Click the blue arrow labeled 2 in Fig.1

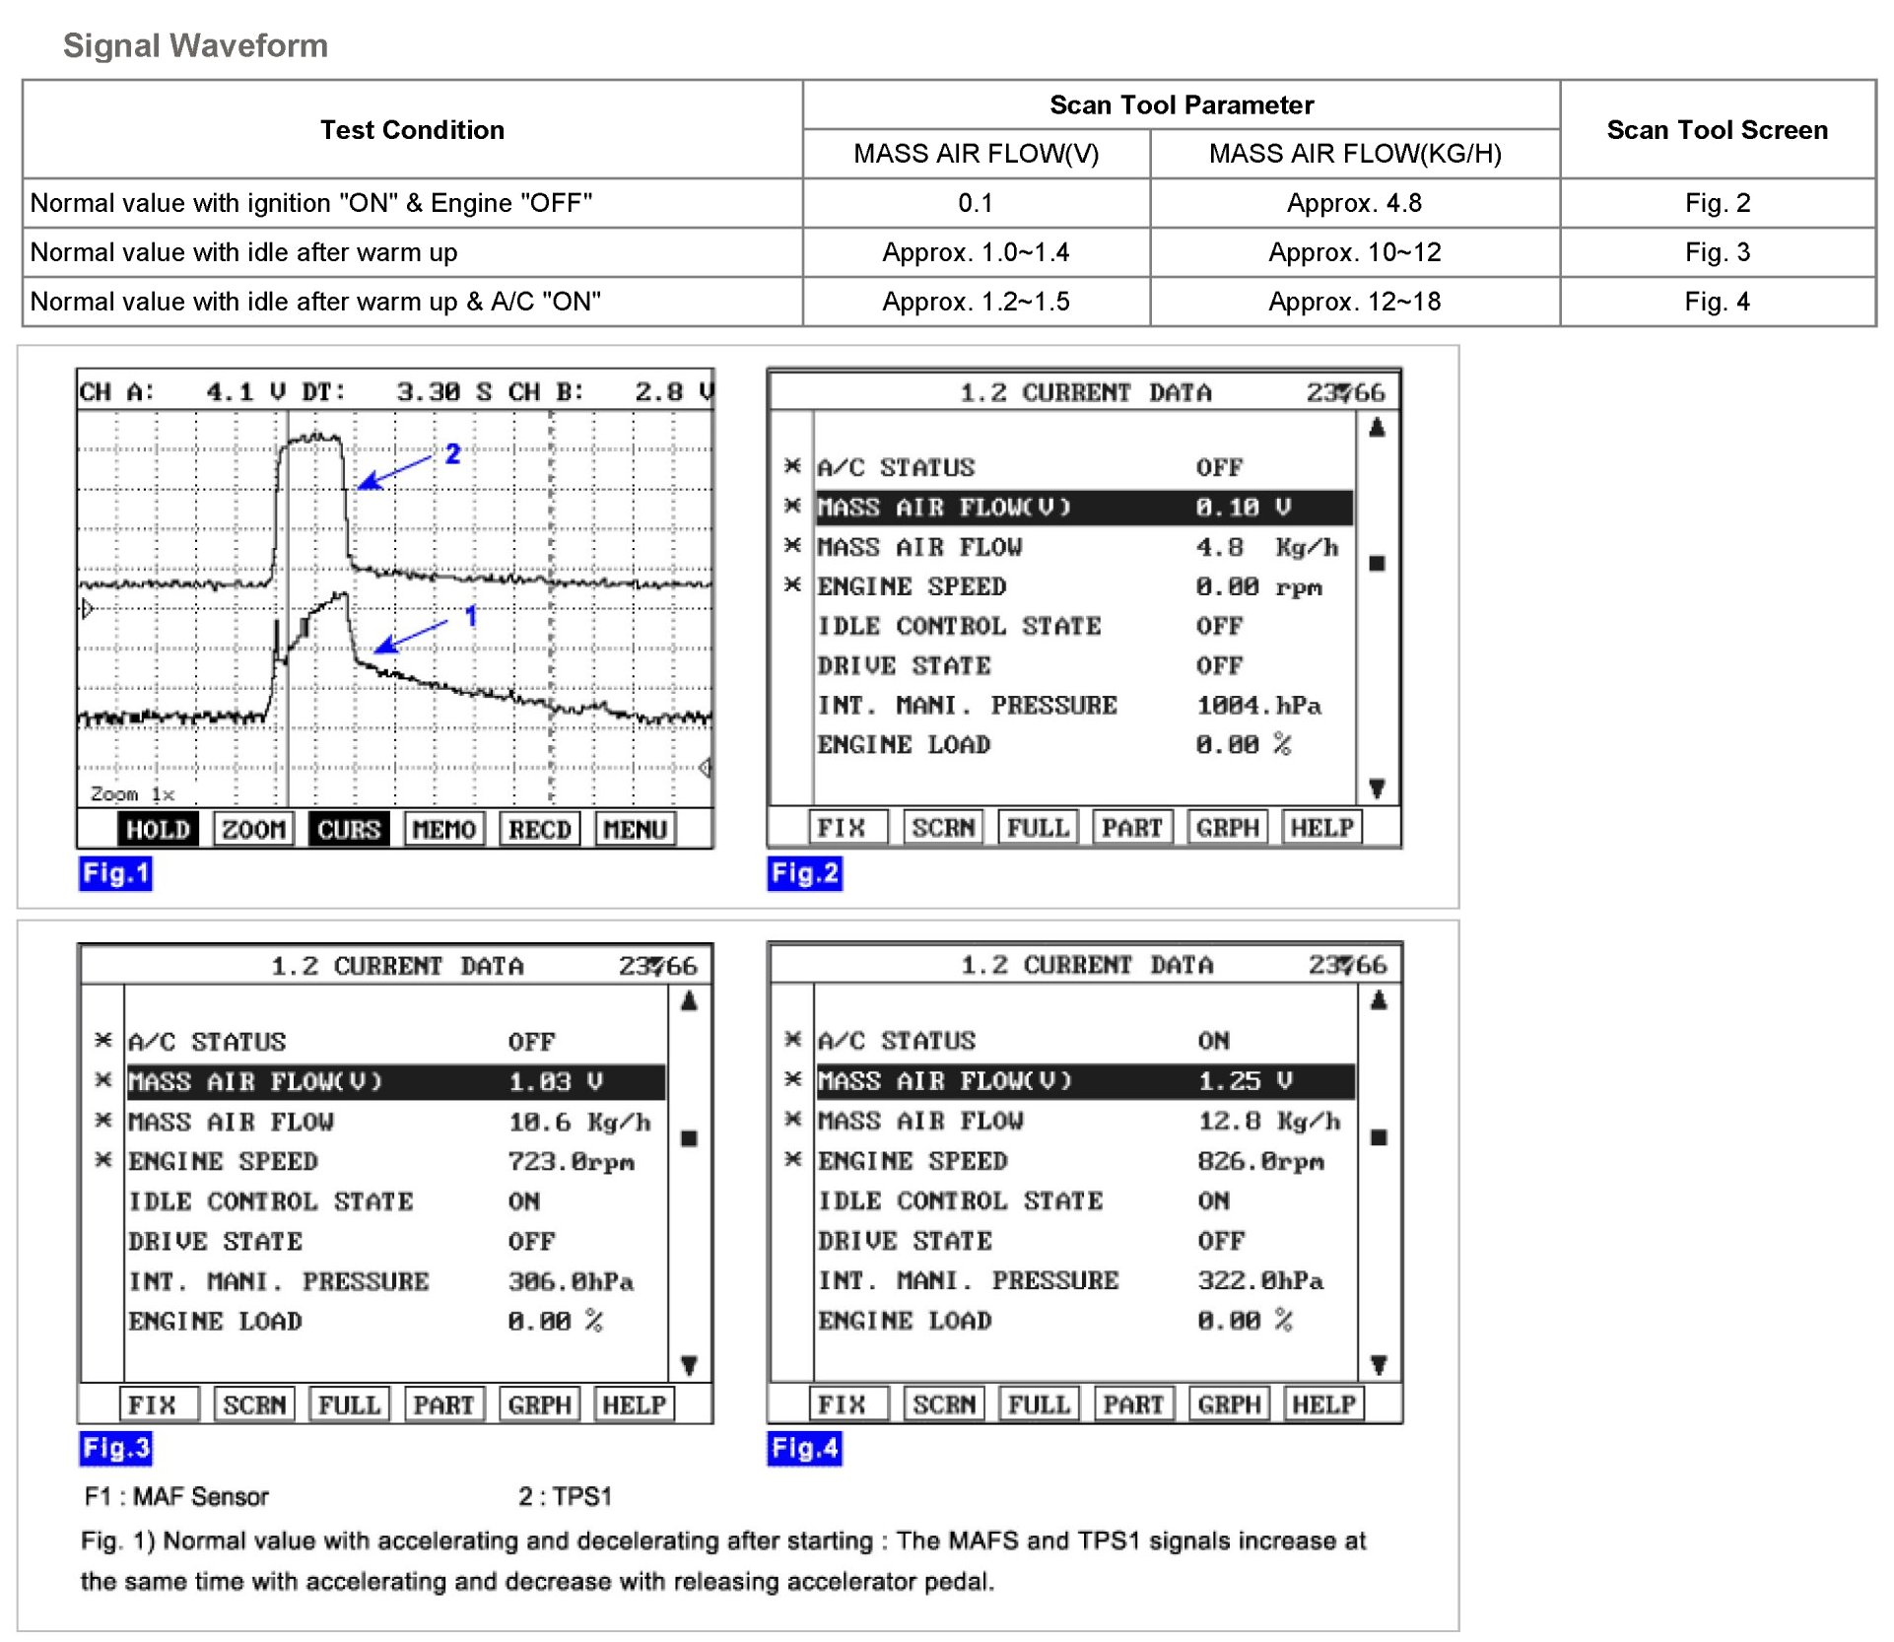point(396,471)
